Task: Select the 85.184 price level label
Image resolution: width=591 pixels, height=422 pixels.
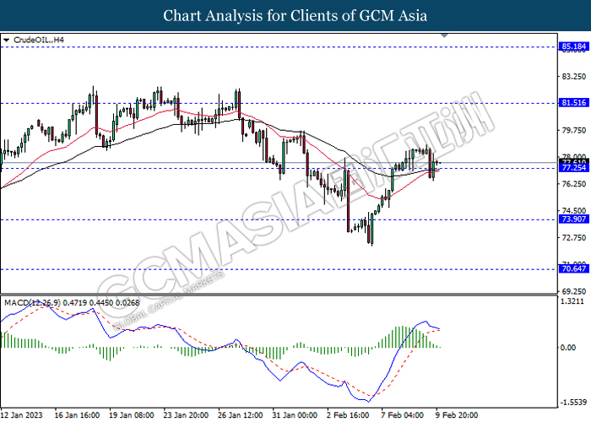Action: (x=573, y=46)
